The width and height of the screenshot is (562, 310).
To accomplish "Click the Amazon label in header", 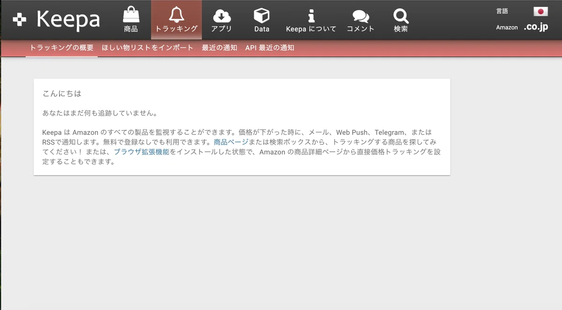I will click(507, 28).
